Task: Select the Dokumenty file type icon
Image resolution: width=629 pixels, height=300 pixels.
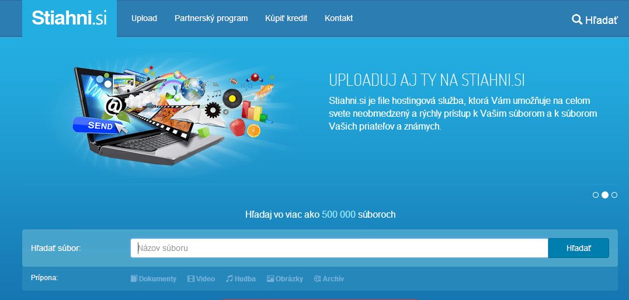Action: 134,279
